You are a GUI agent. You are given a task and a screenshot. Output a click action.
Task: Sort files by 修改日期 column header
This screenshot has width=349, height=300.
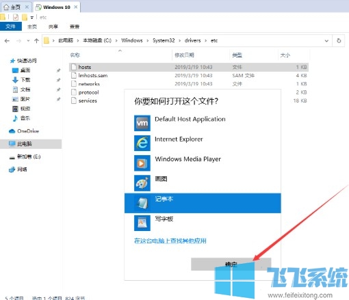(184, 55)
